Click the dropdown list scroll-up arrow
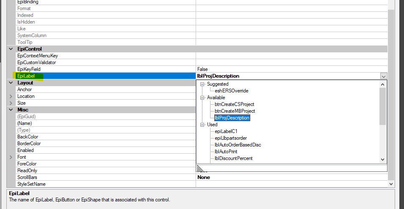This screenshot has width=404, height=209. tap(383, 84)
